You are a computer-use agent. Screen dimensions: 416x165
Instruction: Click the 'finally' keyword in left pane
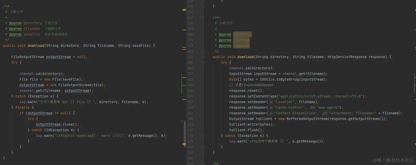(x=23, y=108)
